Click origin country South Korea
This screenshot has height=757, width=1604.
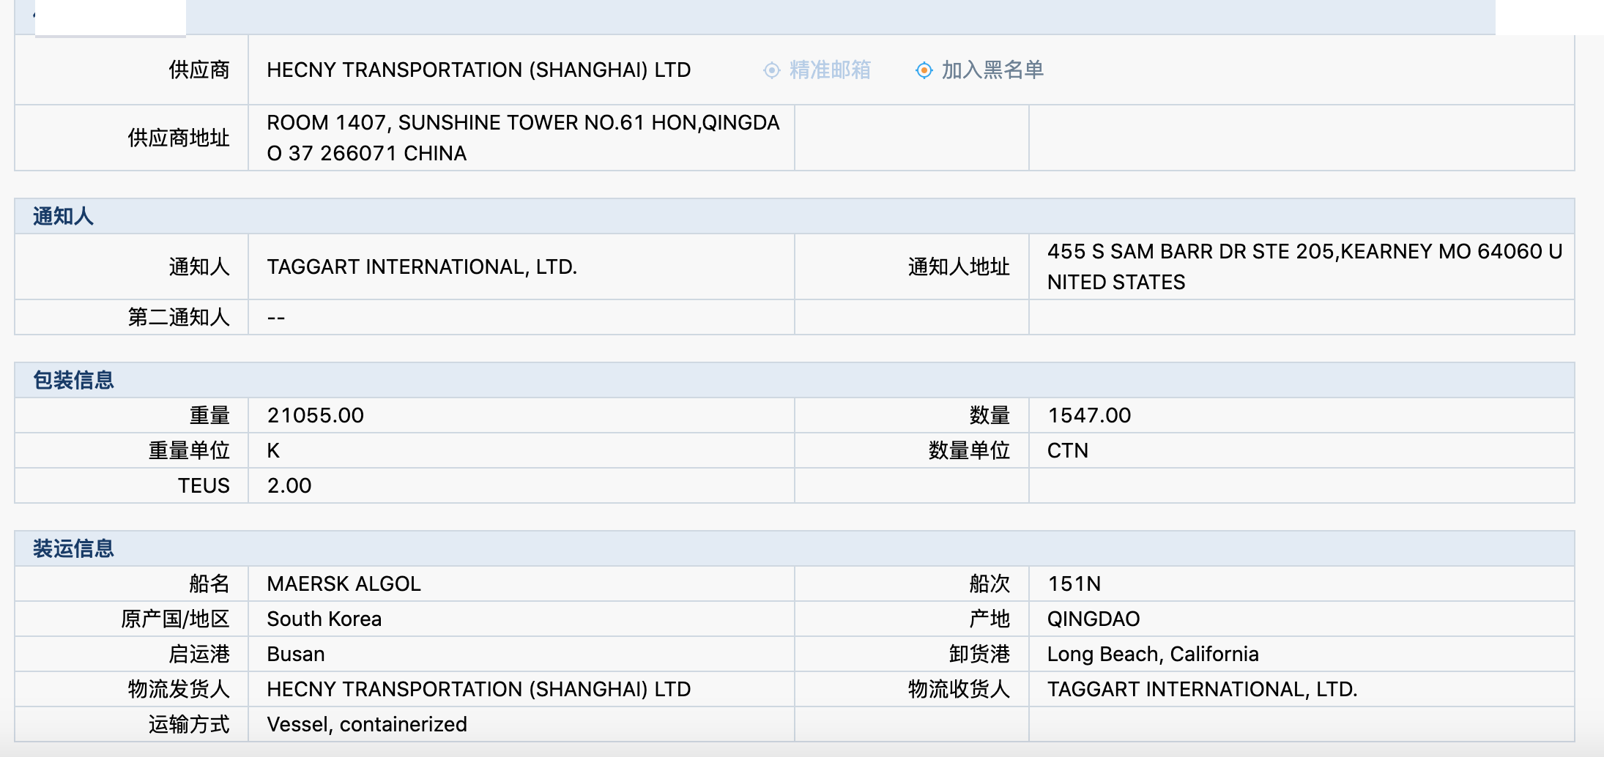[x=324, y=619]
